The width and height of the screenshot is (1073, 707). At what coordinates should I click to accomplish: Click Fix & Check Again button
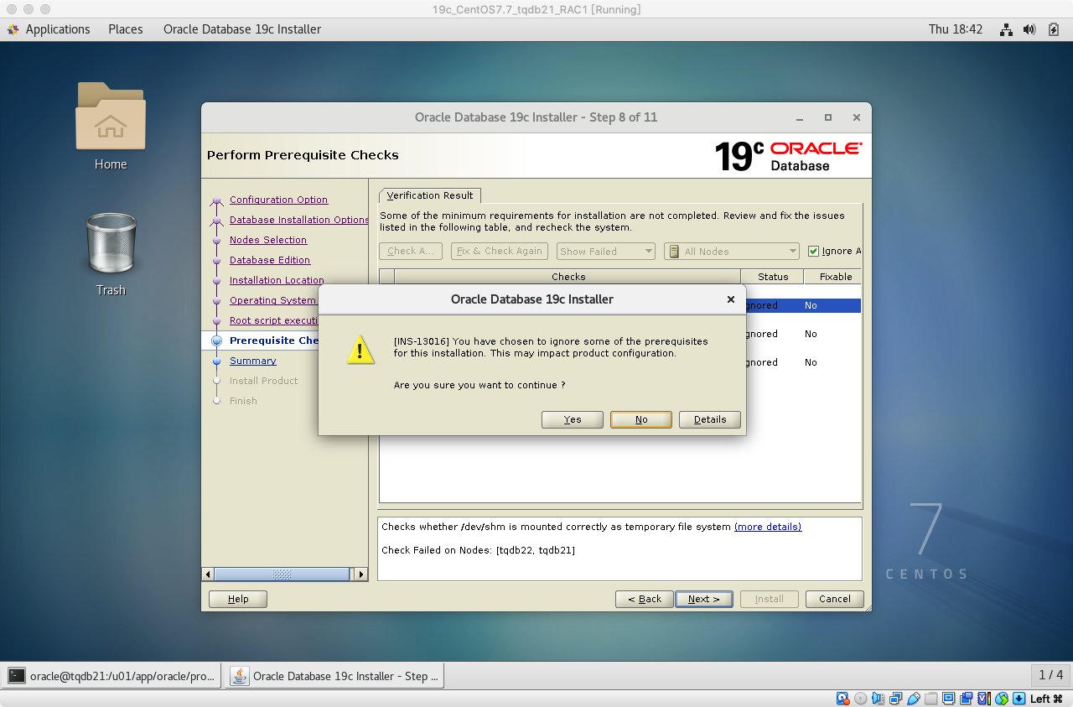(500, 251)
